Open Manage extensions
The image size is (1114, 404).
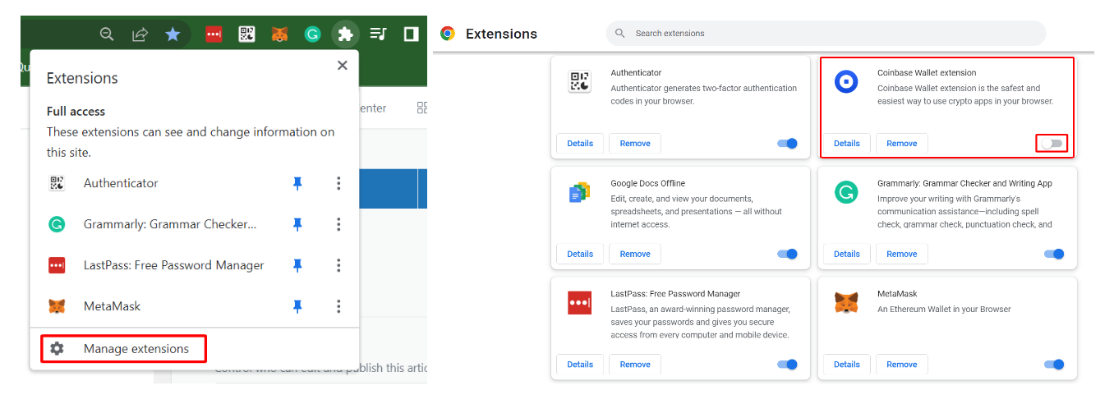pos(124,349)
